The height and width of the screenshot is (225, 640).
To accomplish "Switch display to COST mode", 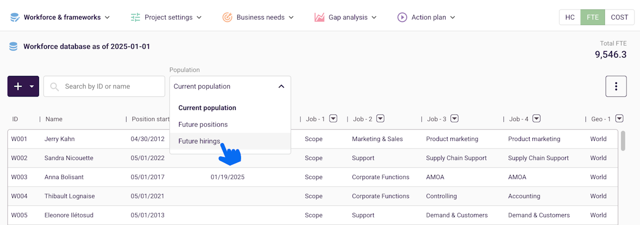I will point(619,17).
